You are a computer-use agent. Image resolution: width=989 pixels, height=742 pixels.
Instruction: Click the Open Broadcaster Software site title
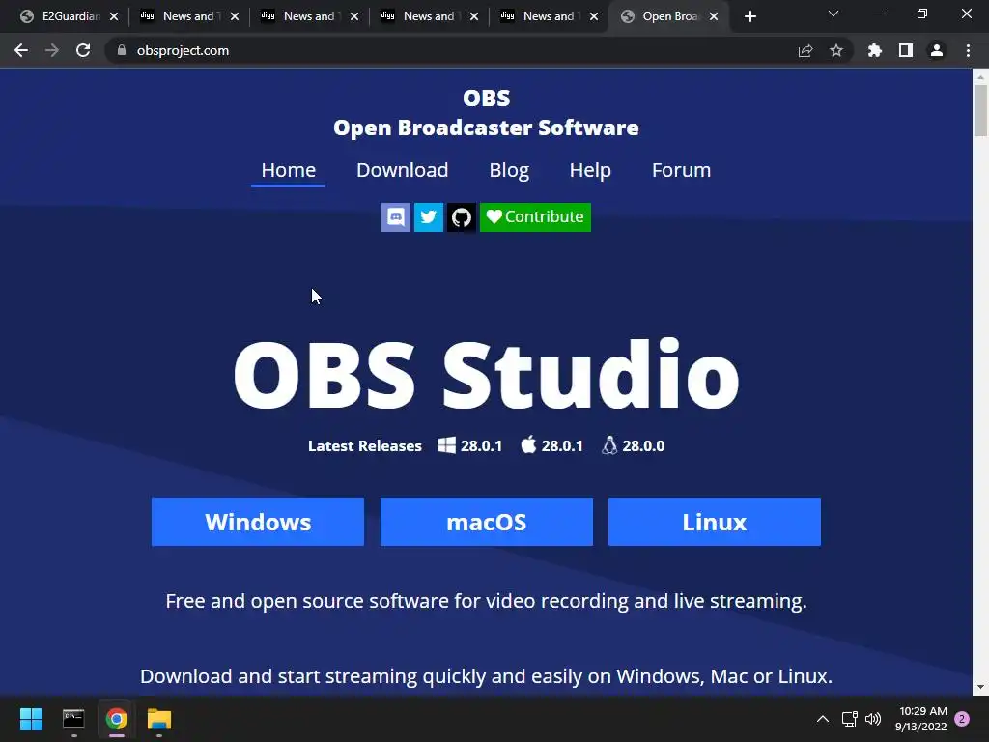(487, 128)
